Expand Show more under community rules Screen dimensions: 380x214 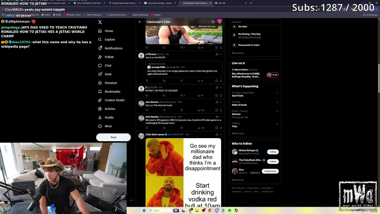(237, 53)
